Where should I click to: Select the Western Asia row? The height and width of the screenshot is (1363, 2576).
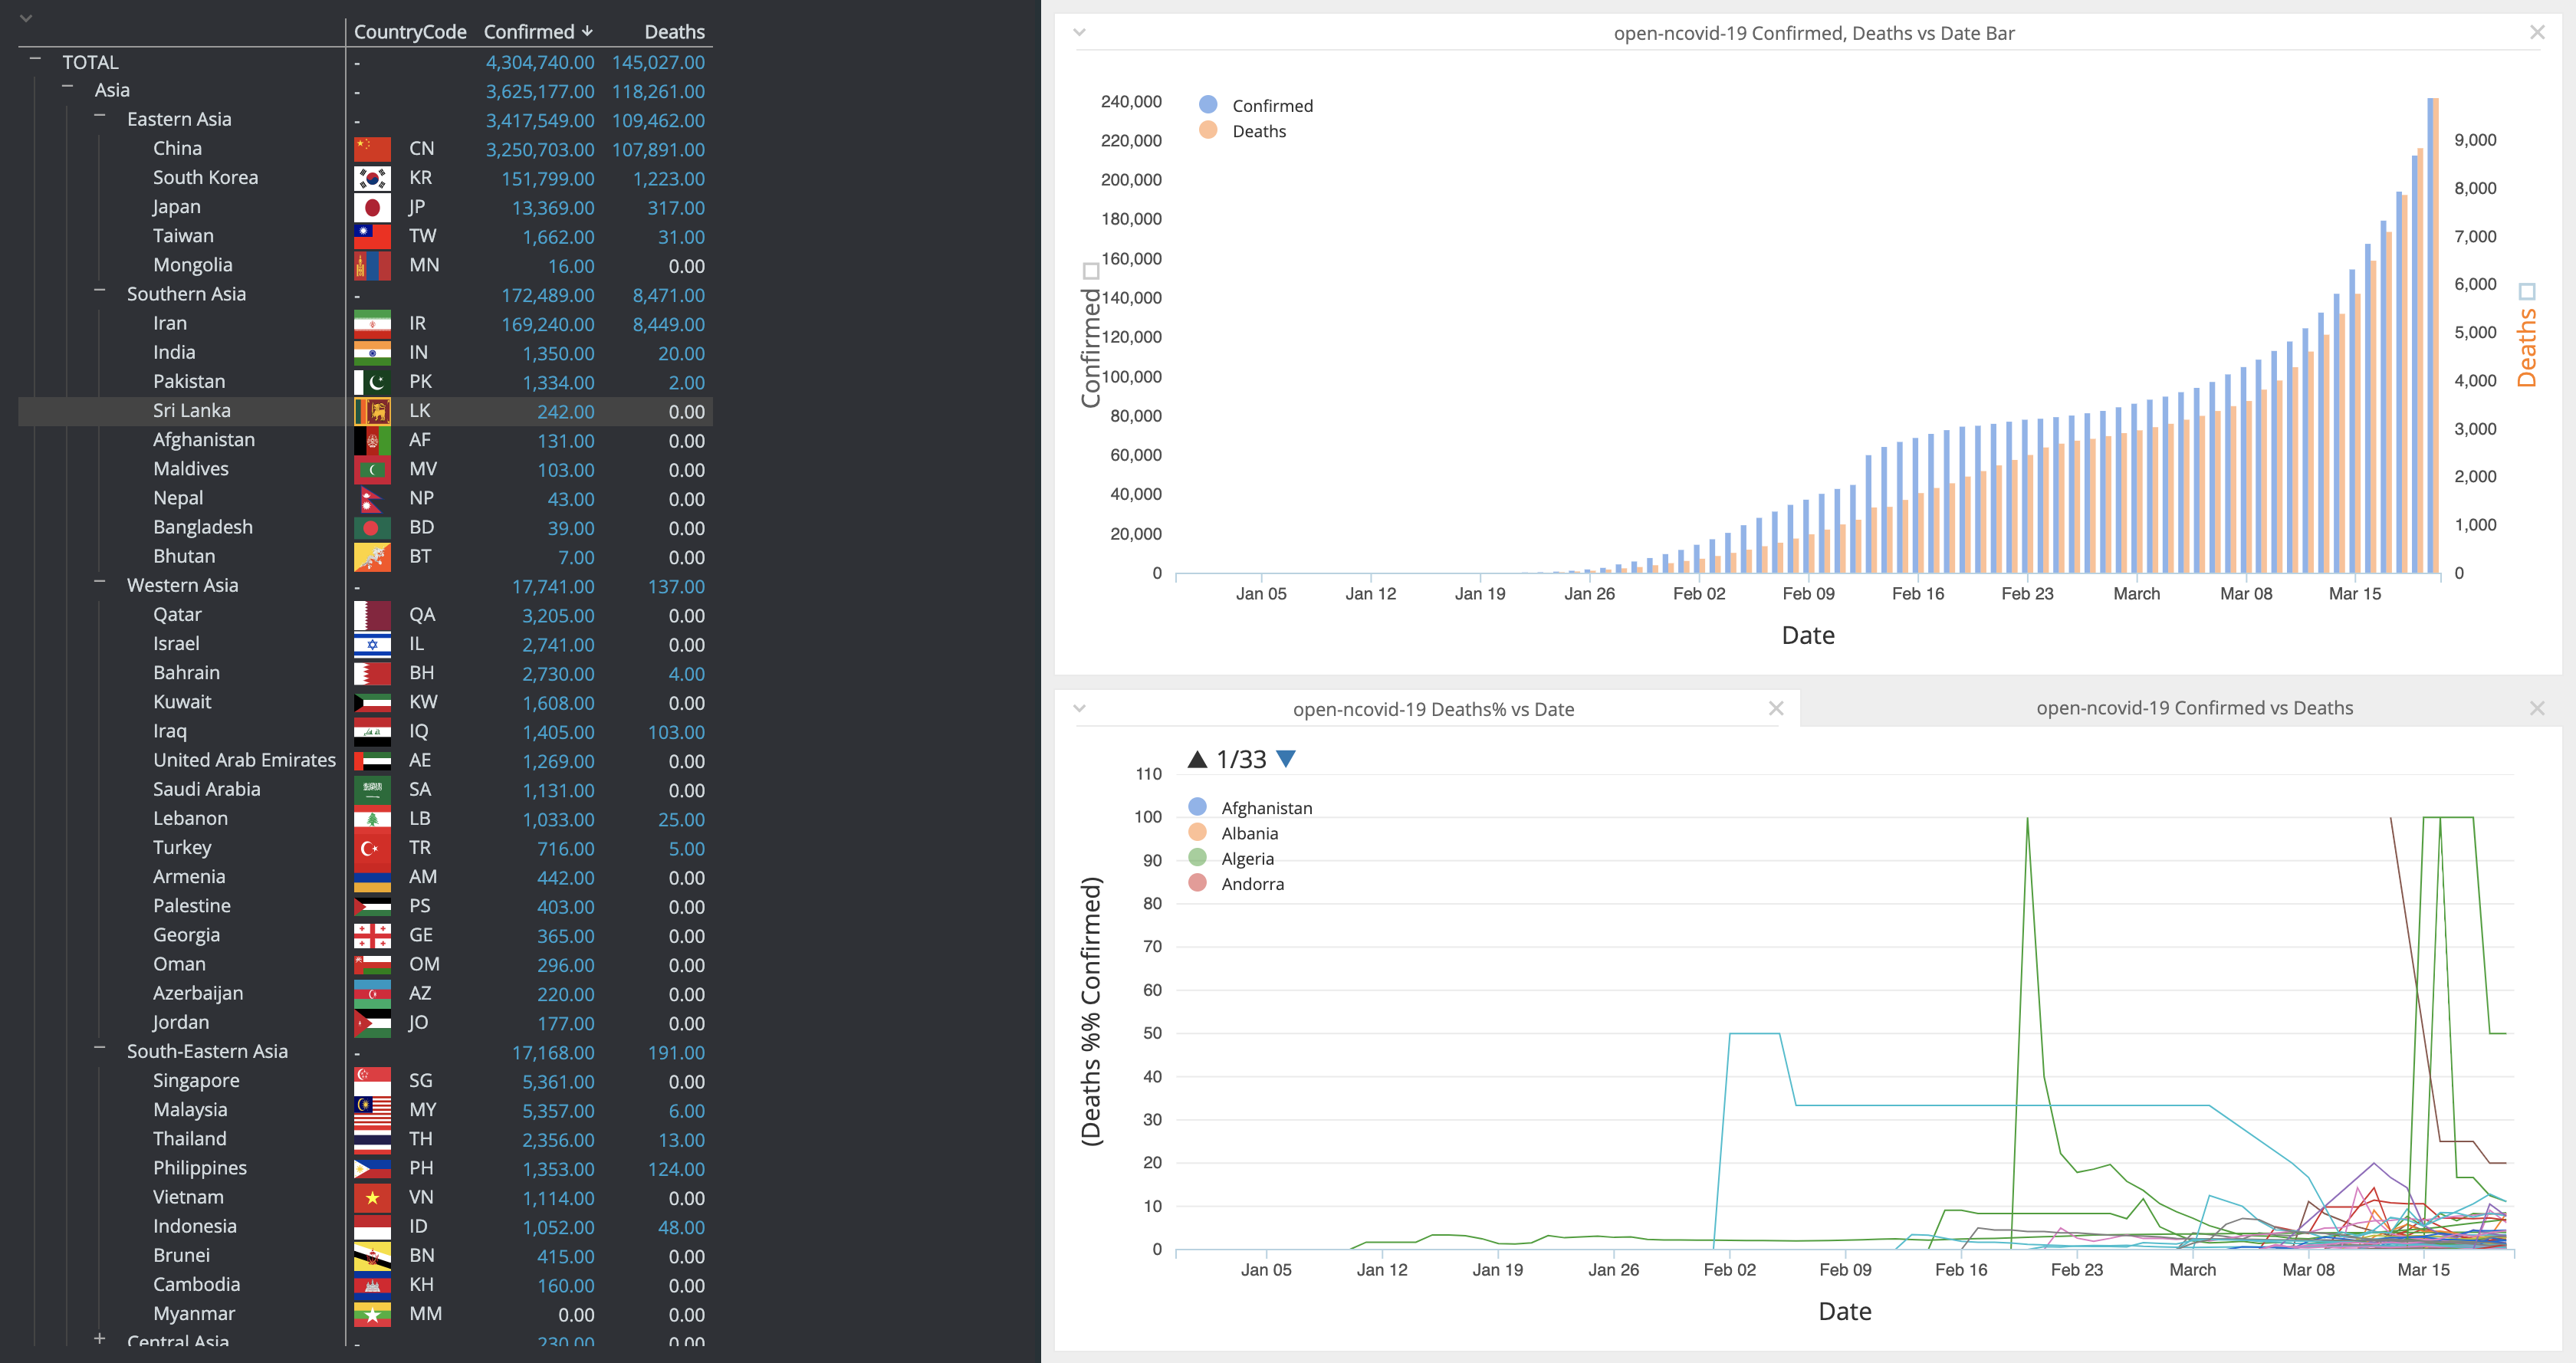[x=365, y=586]
